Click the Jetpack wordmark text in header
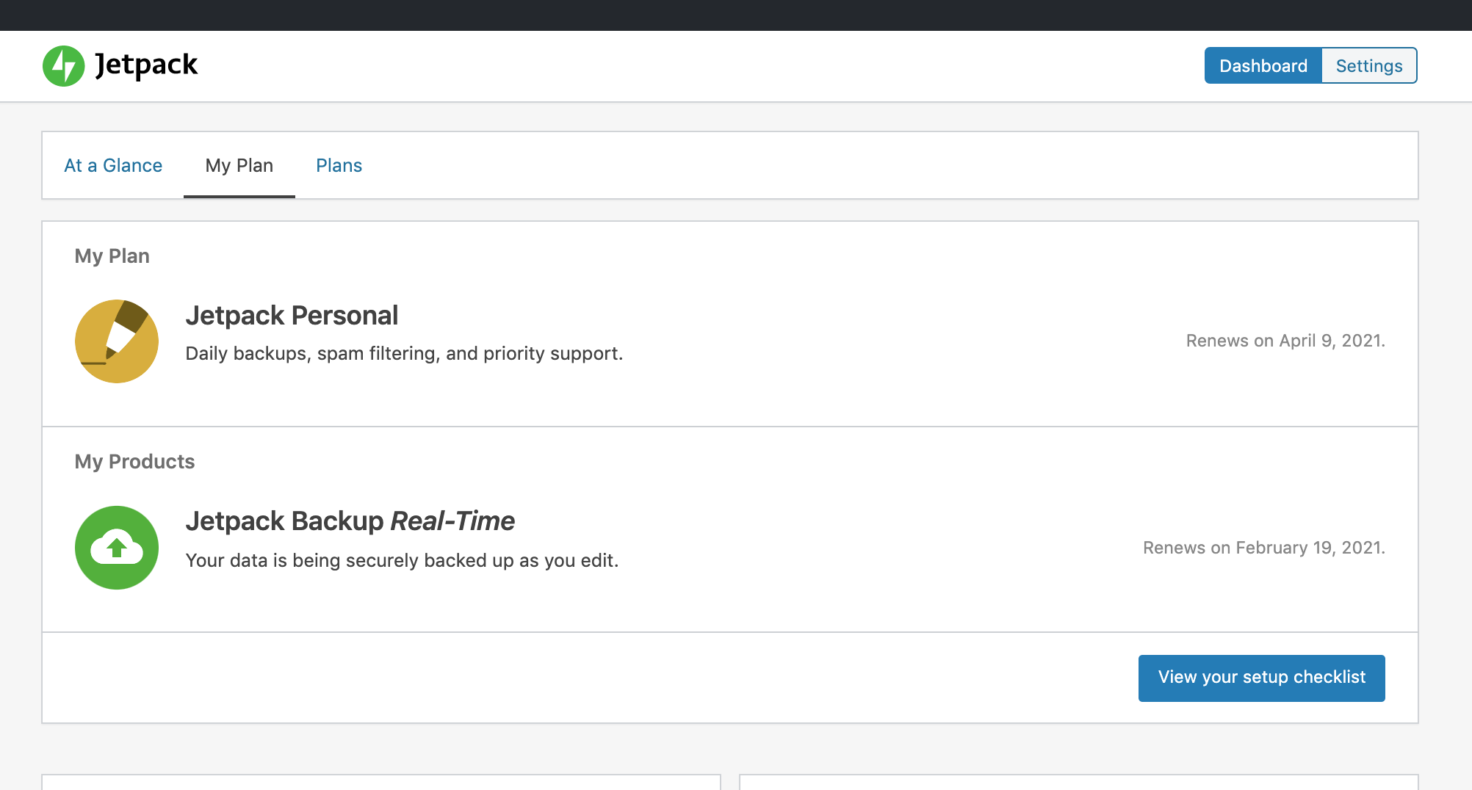Screen dimensions: 1472x790 tap(146, 65)
